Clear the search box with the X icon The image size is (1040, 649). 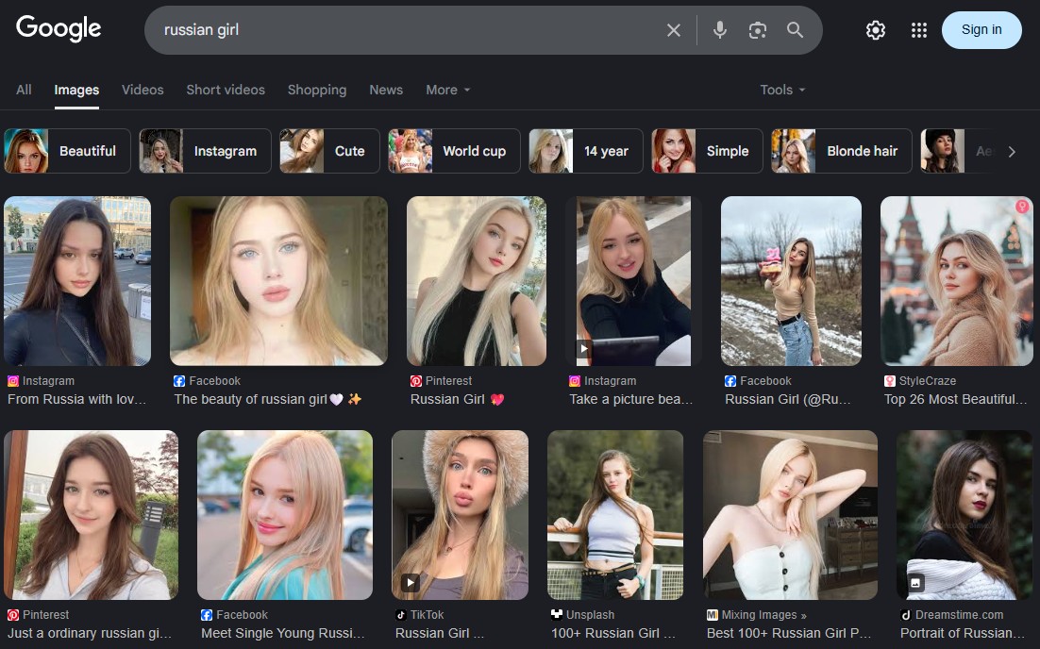(x=673, y=30)
